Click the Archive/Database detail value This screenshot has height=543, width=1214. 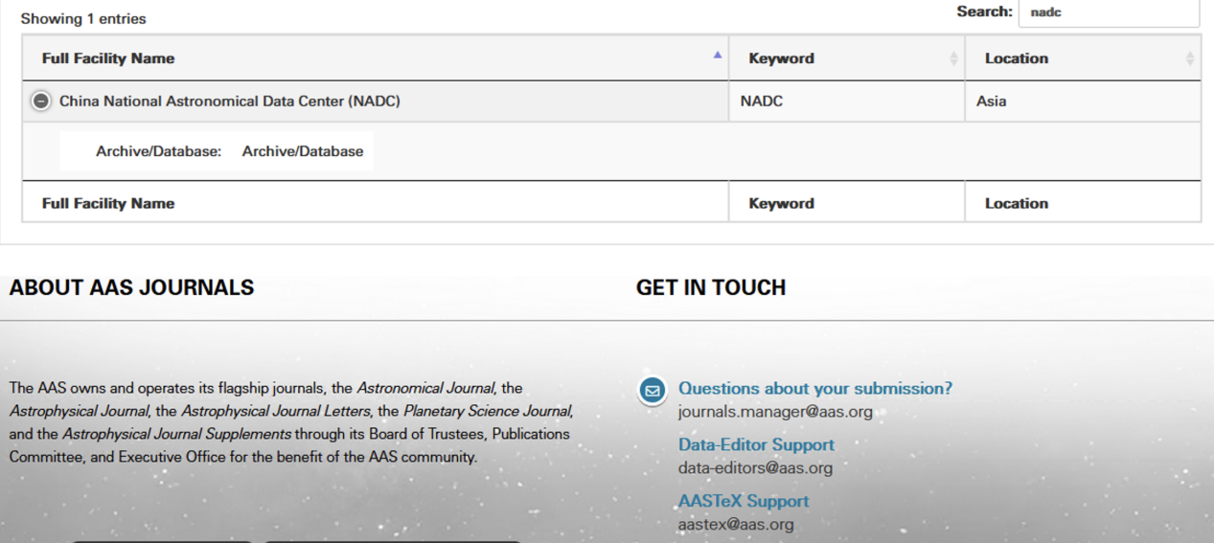coord(302,151)
